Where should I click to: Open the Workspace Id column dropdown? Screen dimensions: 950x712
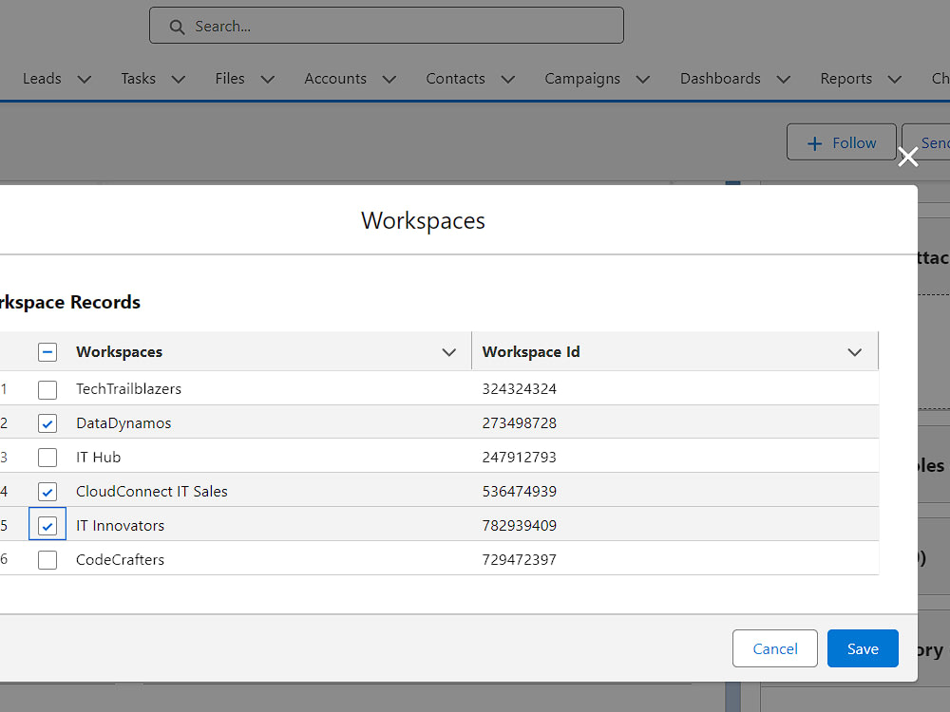coord(853,352)
